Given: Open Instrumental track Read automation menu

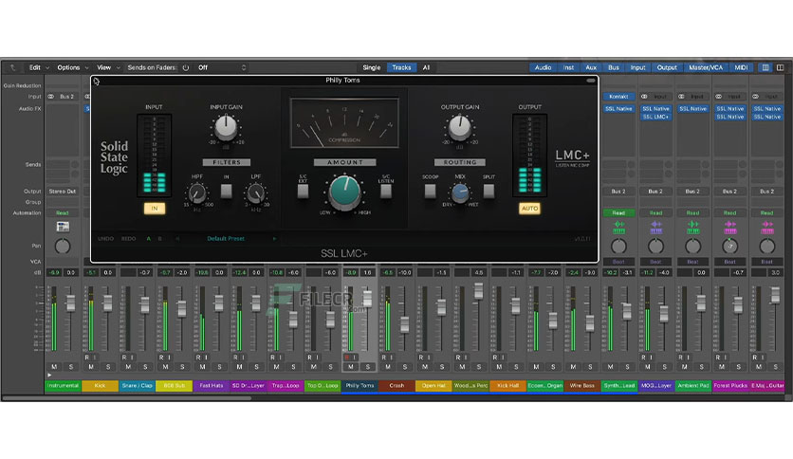Looking at the screenshot, I should 63,212.
